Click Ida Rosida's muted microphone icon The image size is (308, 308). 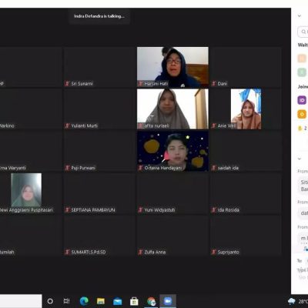pyautogui.click(x=213, y=209)
